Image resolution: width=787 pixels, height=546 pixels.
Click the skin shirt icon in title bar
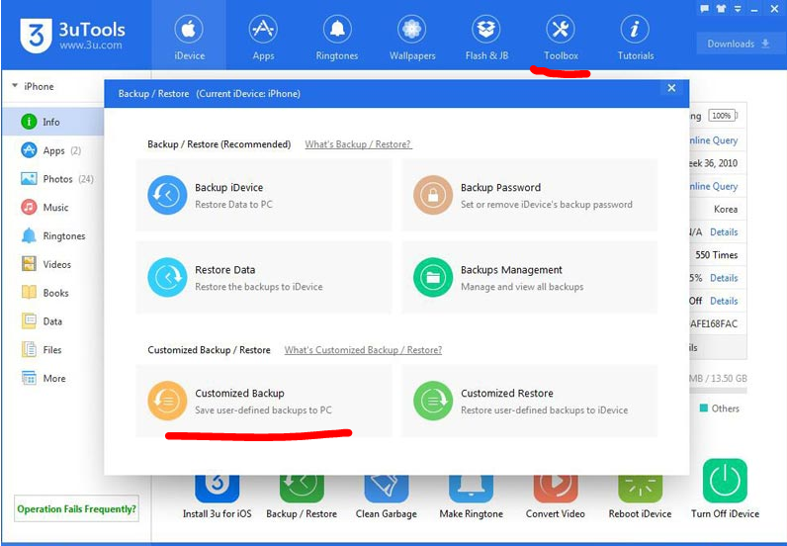point(721,9)
